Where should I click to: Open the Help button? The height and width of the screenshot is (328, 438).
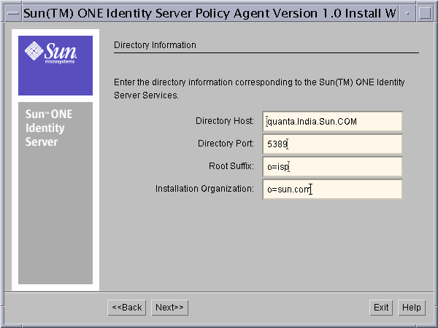pyautogui.click(x=412, y=308)
